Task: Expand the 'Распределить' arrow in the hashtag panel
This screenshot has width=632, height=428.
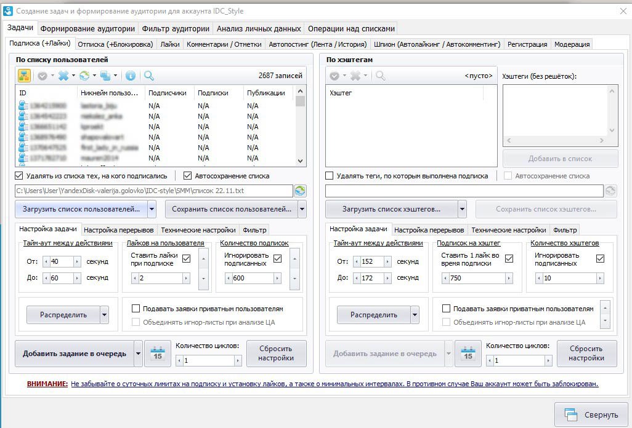Action: (x=415, y=315)
